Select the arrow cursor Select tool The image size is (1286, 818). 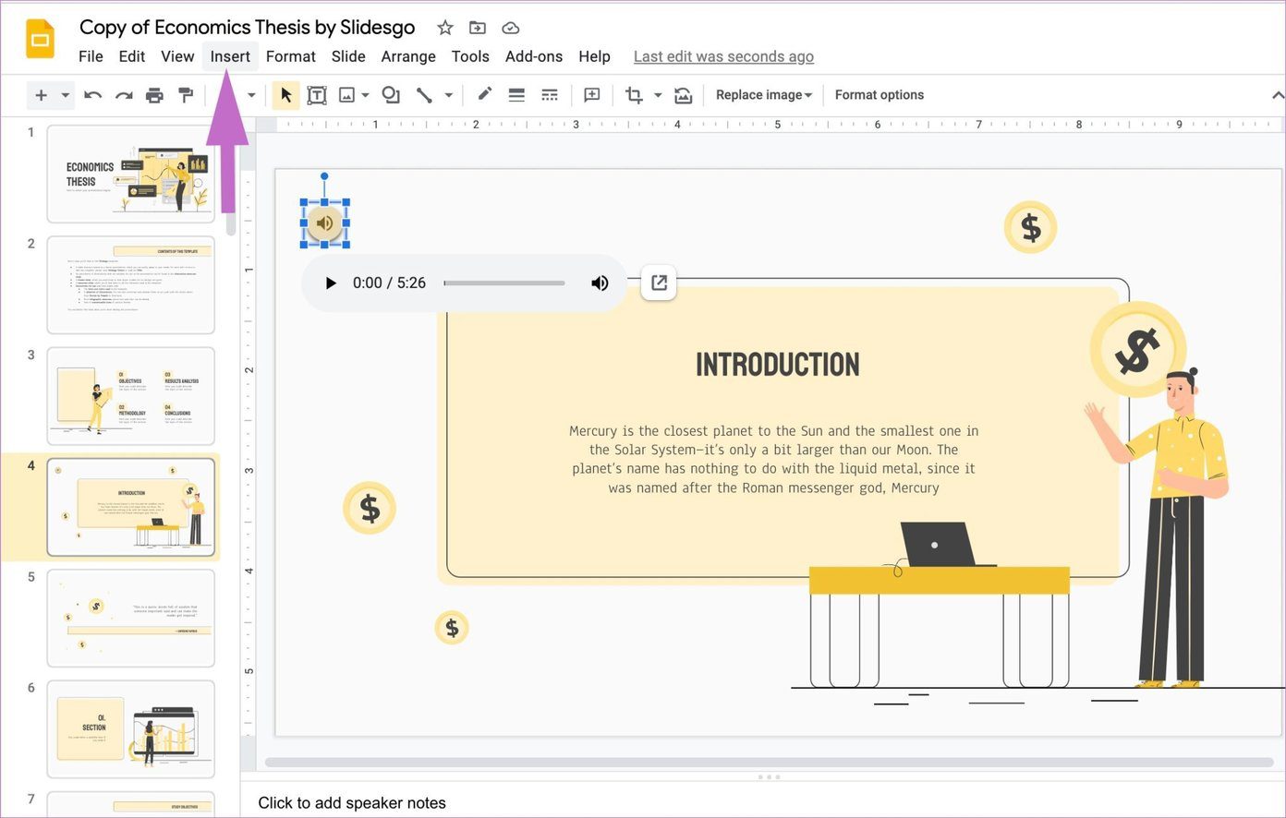pyautogui.click(x=285, y=95)
